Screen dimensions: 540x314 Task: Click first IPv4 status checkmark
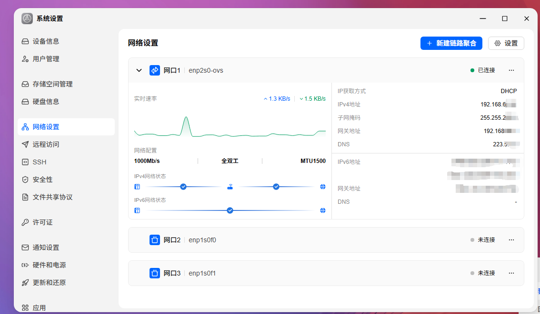tap(183, 187)
